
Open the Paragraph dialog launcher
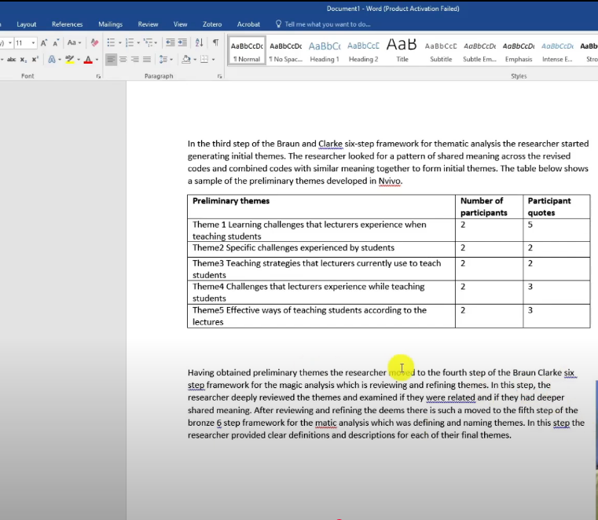(220, 76)
